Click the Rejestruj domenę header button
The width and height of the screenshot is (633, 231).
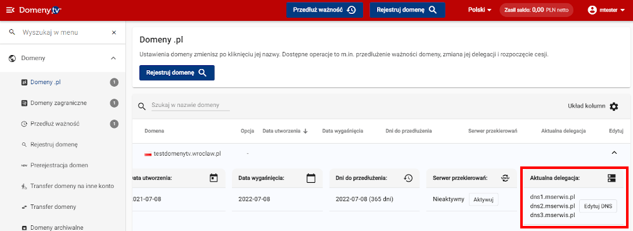pos(407,10)
